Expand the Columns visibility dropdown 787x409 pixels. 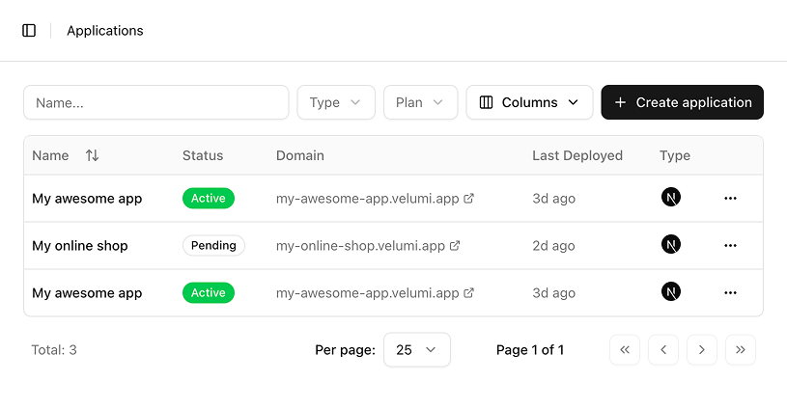pyautogui.click(x=529, y=102)
